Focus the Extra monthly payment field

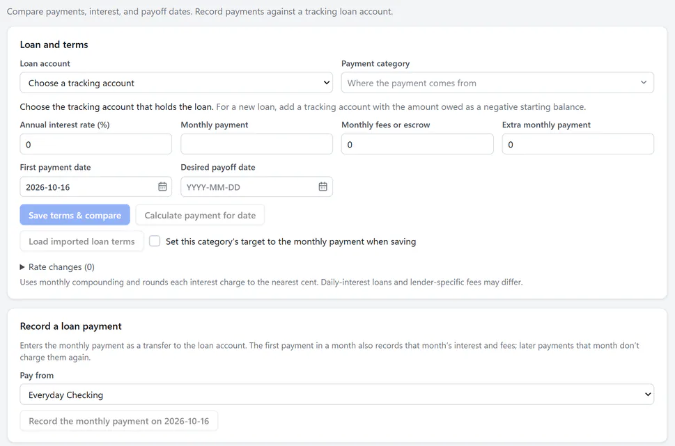(x=577, y=144)
